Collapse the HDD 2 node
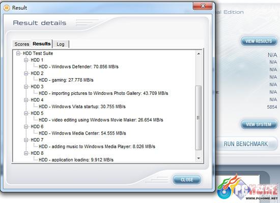The image size is (280, 203). pos(26,74)
